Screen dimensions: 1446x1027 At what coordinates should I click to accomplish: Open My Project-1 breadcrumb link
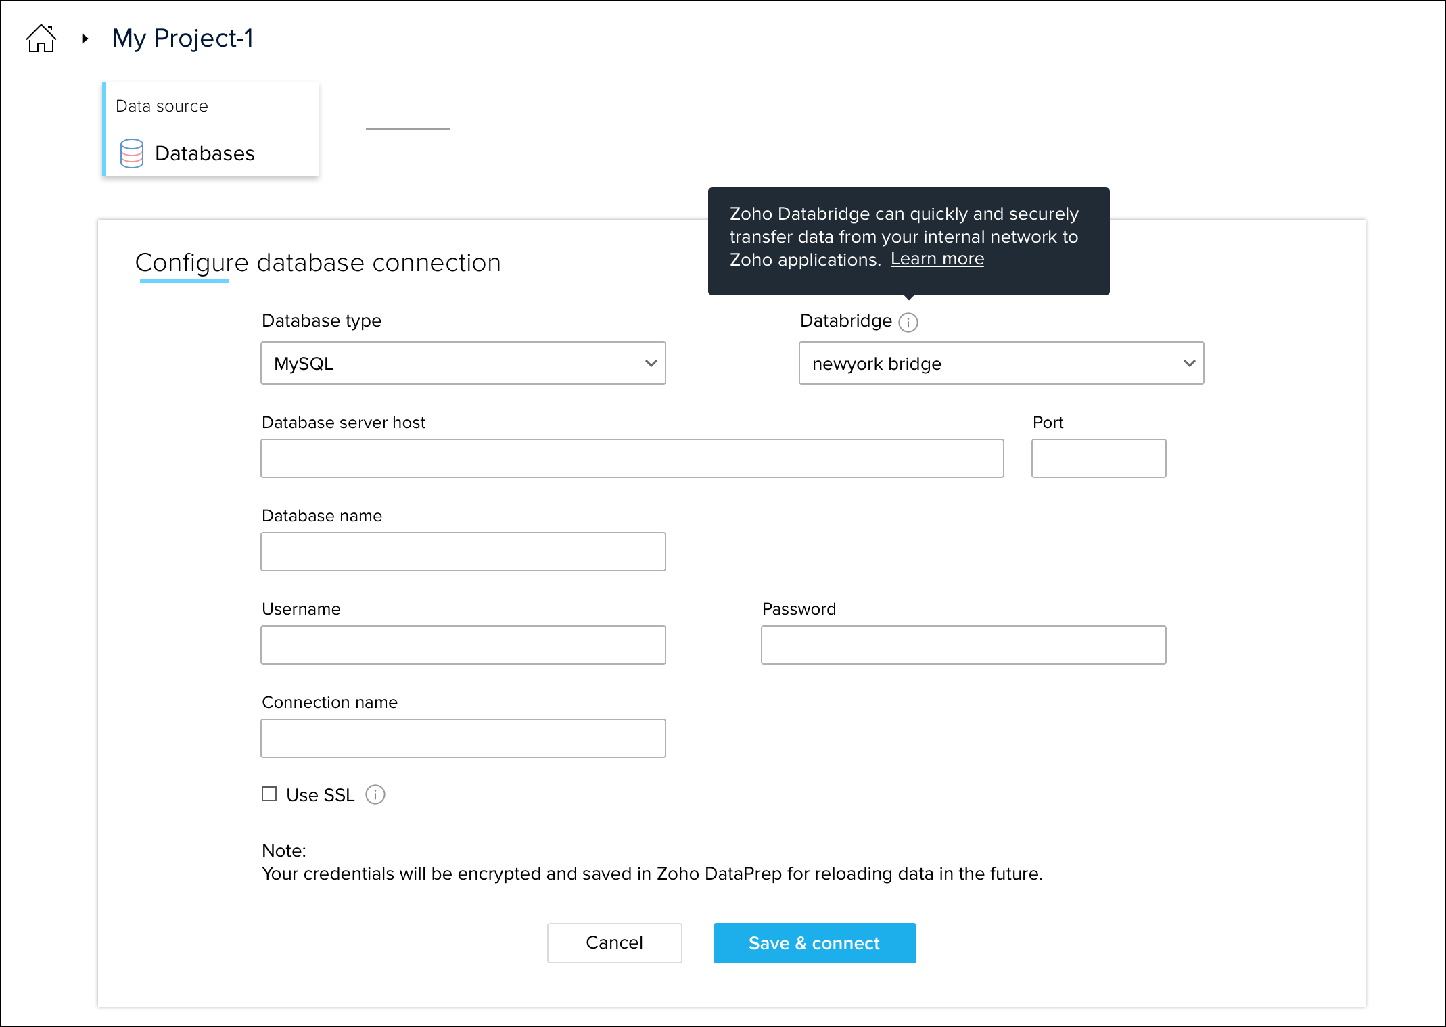183,39
